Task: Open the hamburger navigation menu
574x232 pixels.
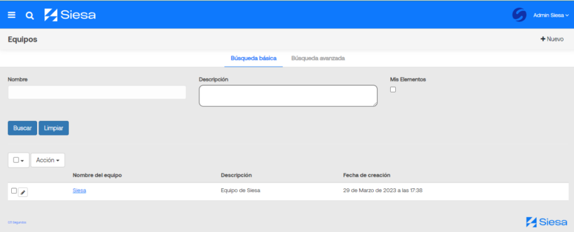Action: [x=12, y=15]
